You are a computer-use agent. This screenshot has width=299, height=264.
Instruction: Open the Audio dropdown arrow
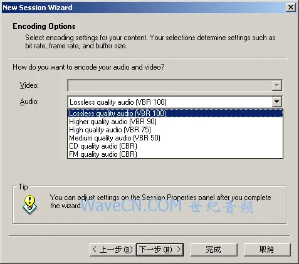tap(277, 102)
